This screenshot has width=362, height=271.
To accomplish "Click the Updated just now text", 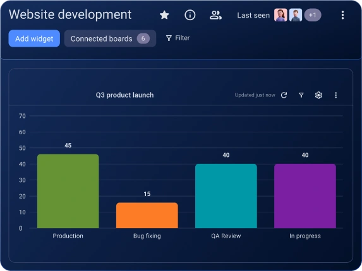I will [x=255, y=95].
